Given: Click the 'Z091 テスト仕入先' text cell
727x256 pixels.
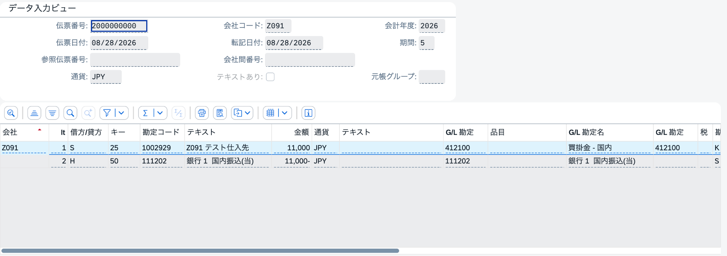Looking at the screenshot, I should tap(228, 148).
